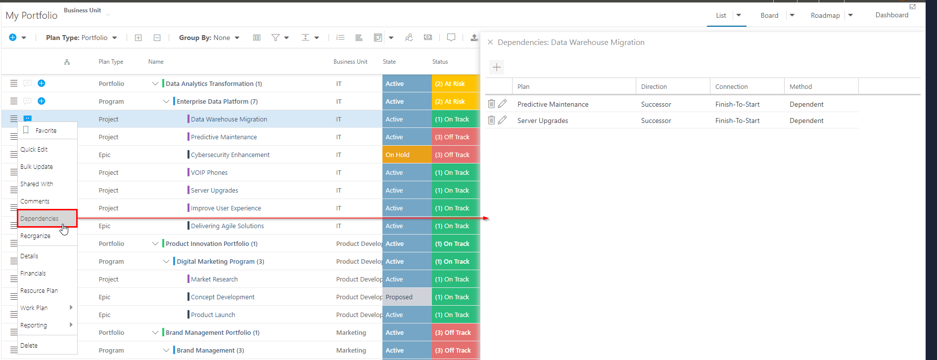Click the people resource icon in toolbar
The width and height of the screenshot is (937, 360).
409,38
